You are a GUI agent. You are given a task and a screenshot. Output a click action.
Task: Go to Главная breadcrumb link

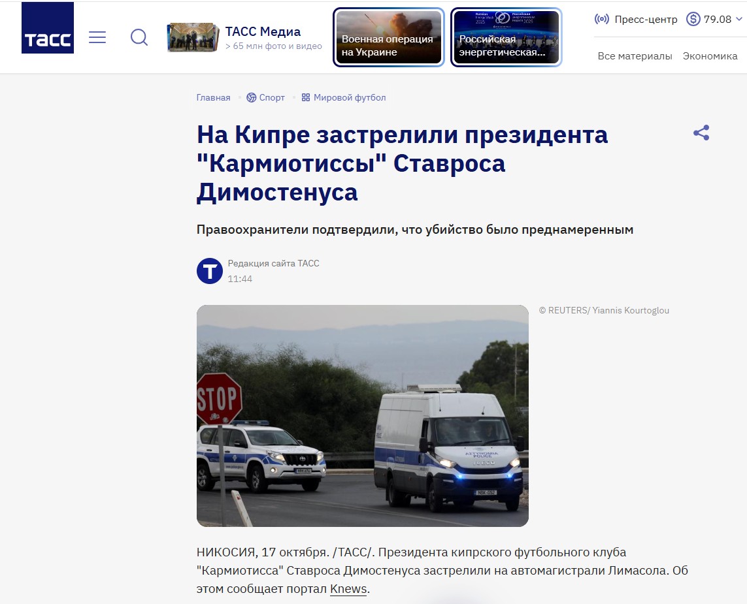pos(213,97)
